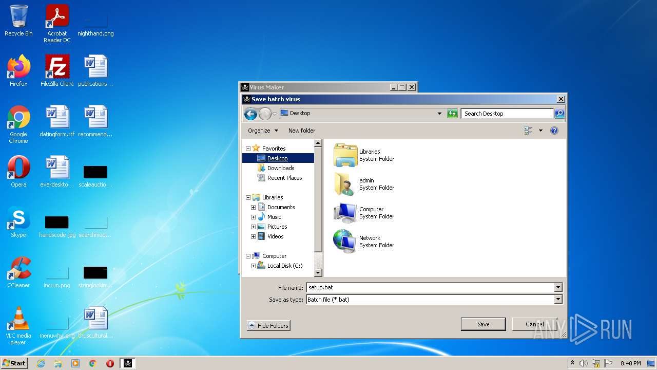Expand the Music library node
The width and height of the screenshot is (657, 370).
pyautogui.click(x=253, y=217)
